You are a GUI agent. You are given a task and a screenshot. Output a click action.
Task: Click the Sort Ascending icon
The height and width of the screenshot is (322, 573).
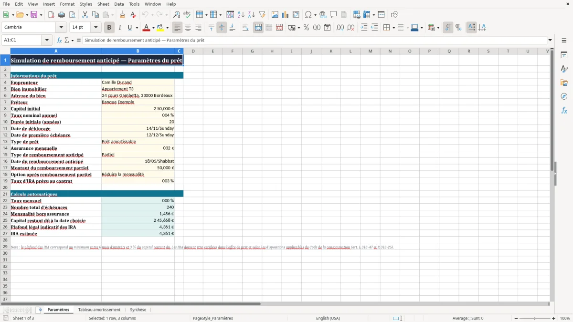pos(241,15)
